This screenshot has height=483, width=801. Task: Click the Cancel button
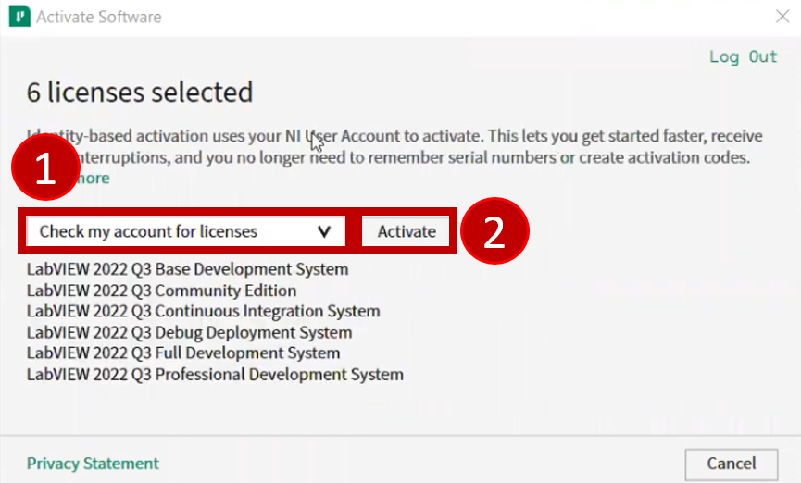[x=731, y=464]
